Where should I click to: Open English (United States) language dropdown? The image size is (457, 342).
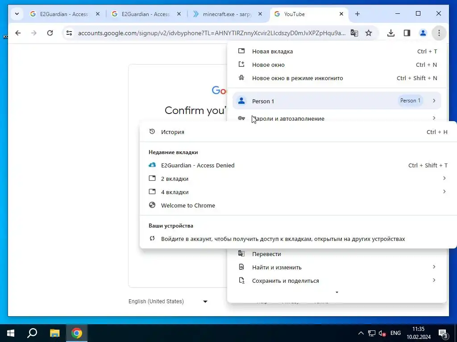tap(168, 301)
